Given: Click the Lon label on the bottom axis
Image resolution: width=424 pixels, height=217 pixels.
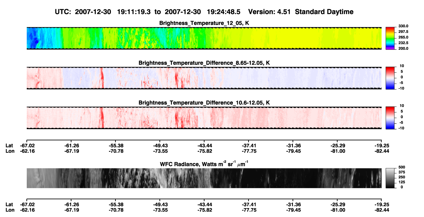Looking at the screenshot, I should point(10,210).
